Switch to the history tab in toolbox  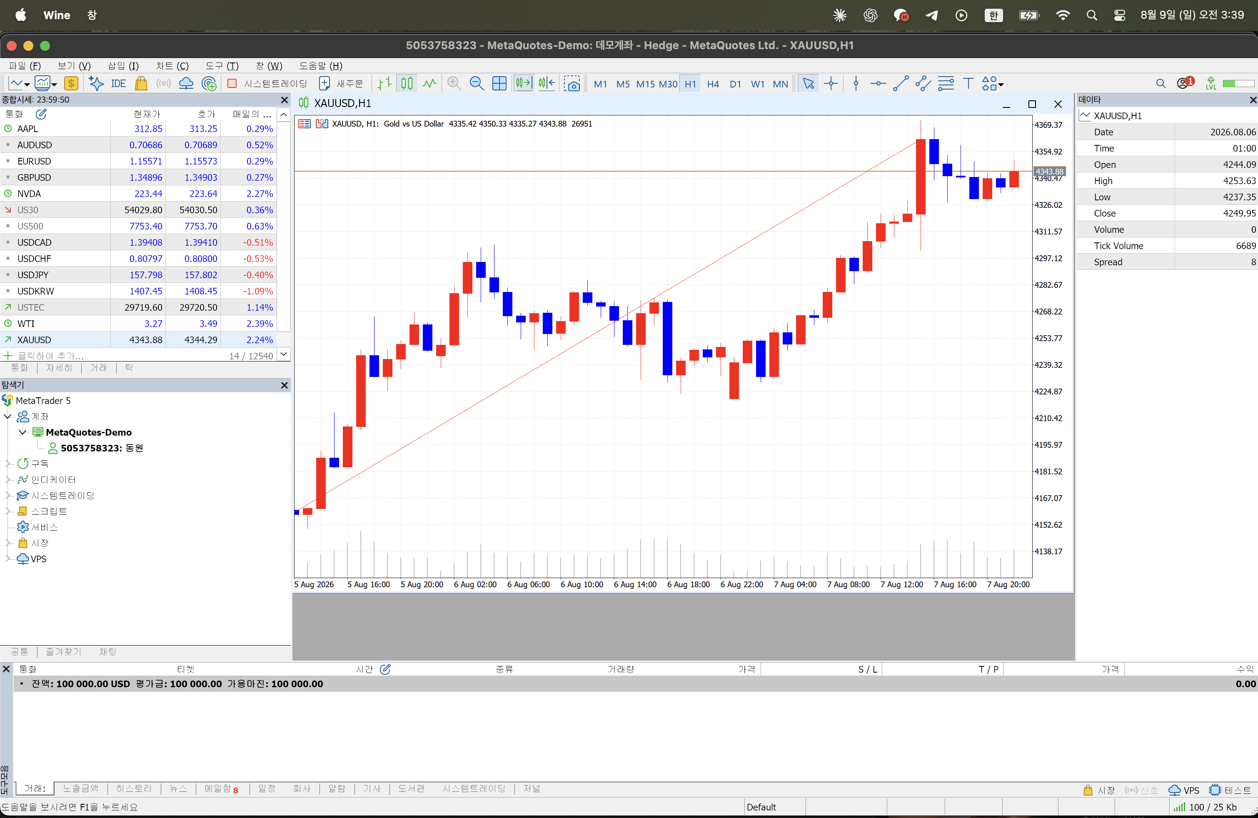134,789
